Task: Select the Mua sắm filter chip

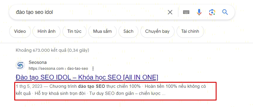Action: point(103,31)
